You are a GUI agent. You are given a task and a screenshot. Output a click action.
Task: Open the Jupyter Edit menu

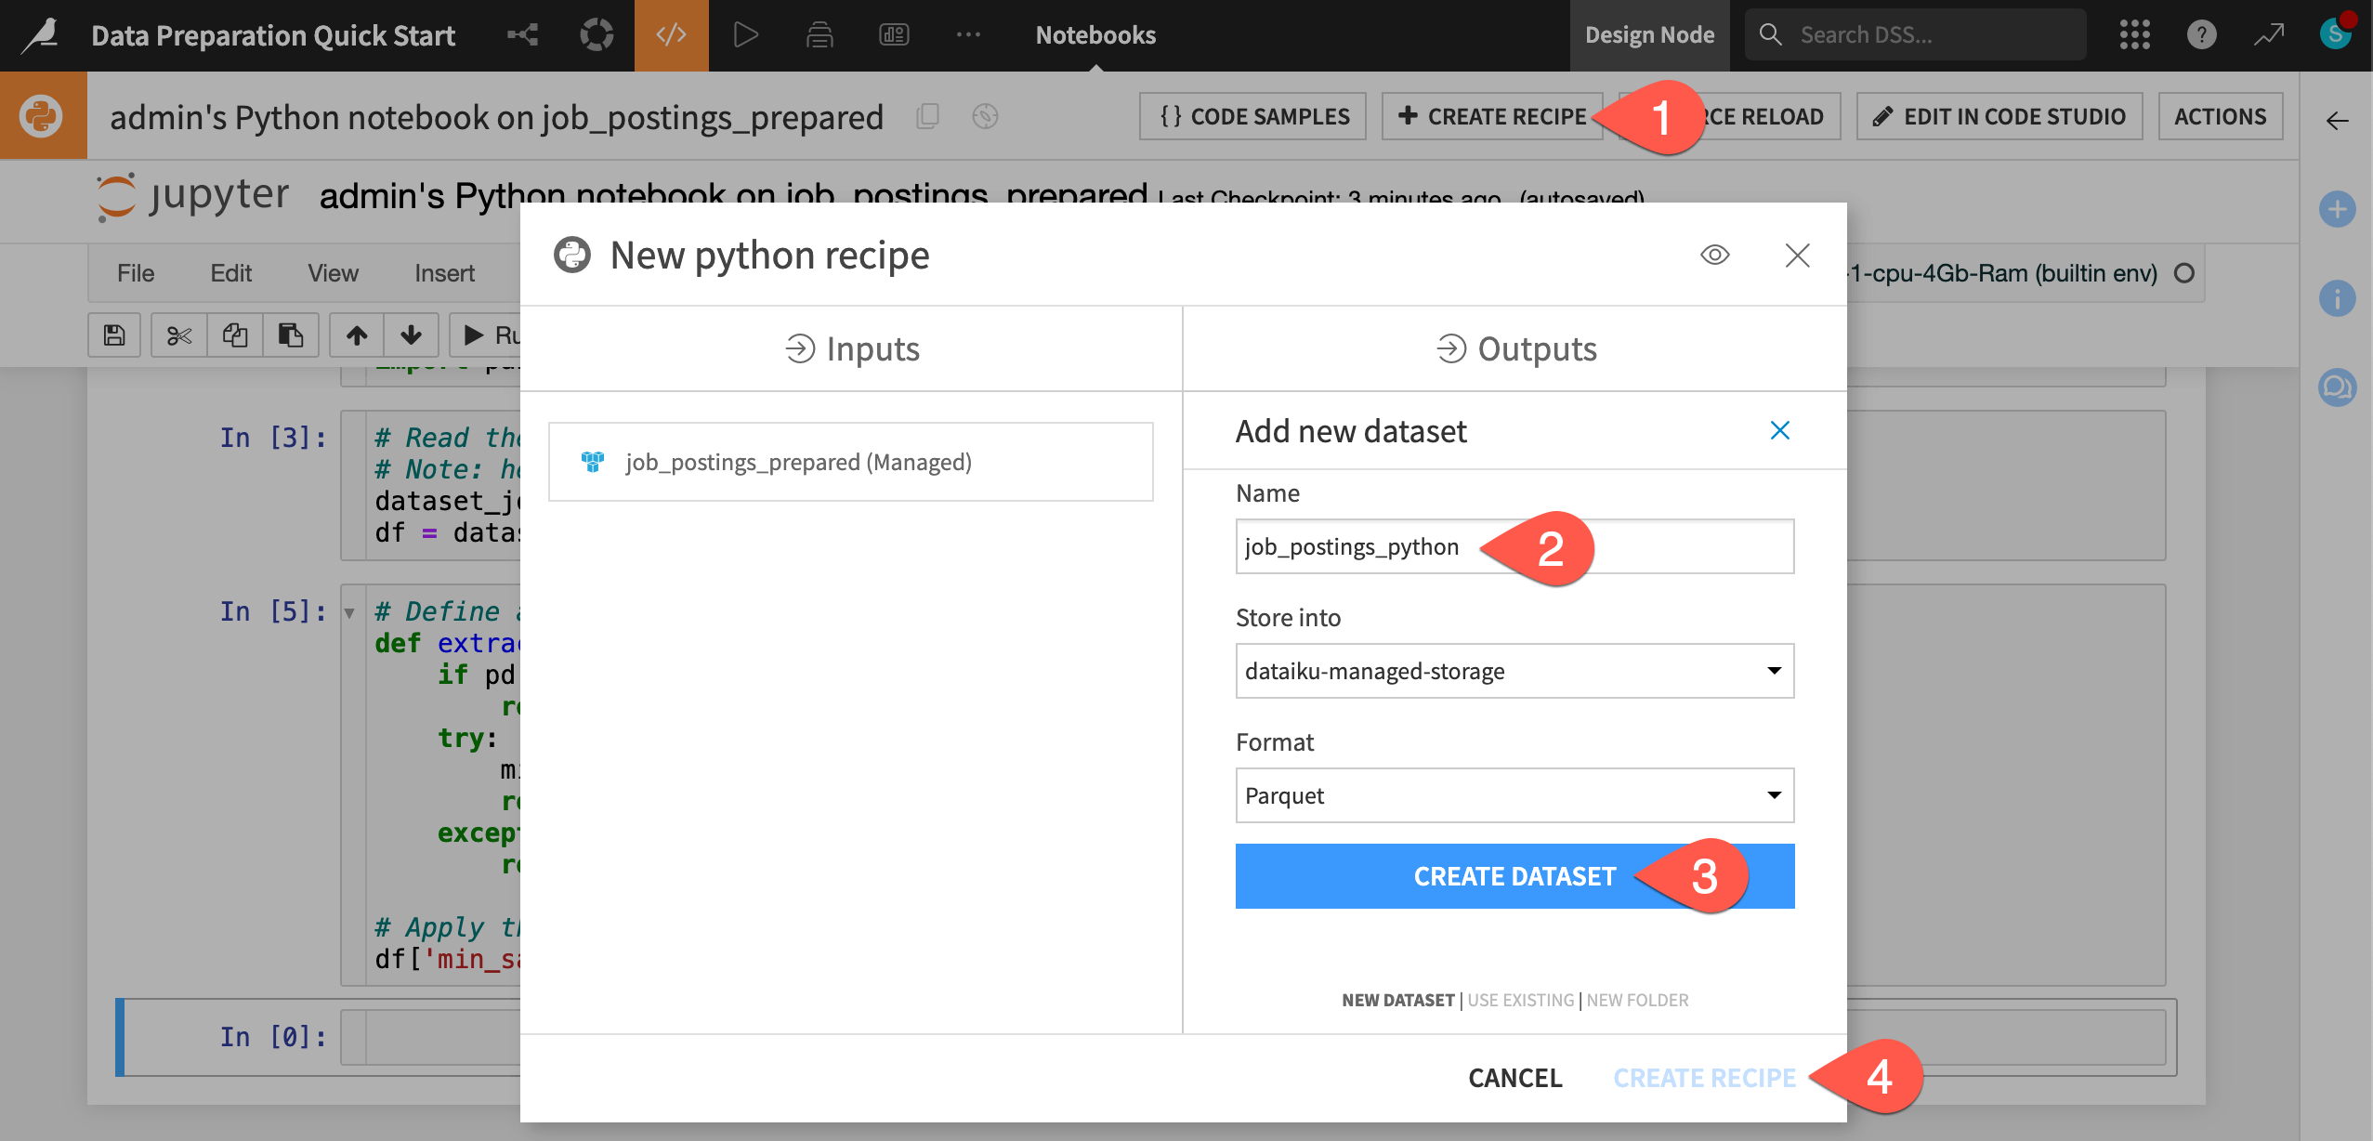230,273
